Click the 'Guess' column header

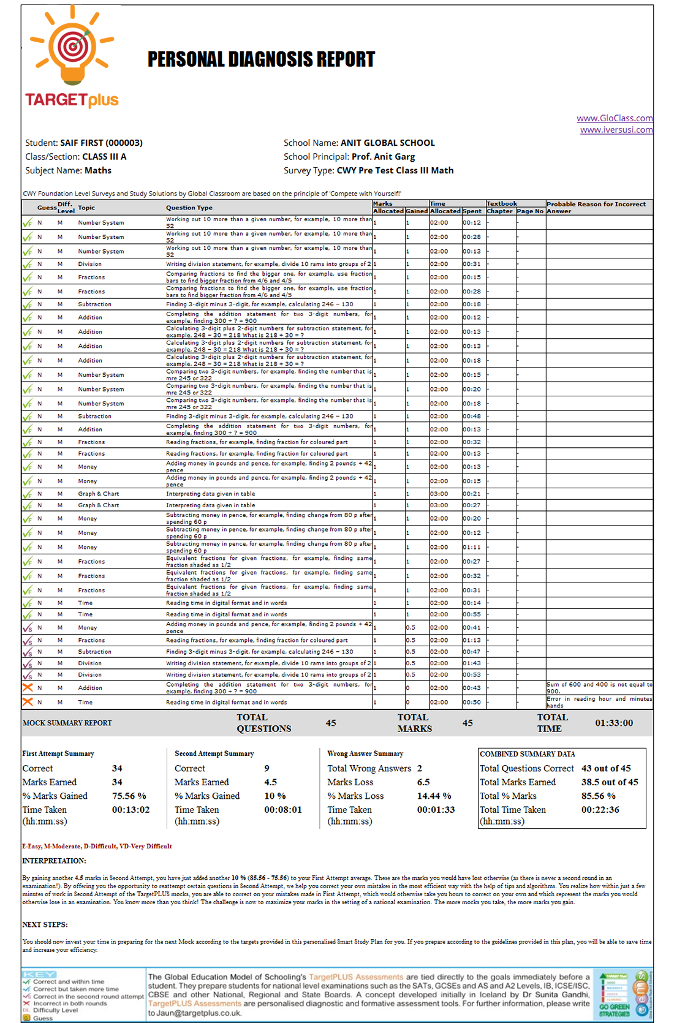coord(47,208)
